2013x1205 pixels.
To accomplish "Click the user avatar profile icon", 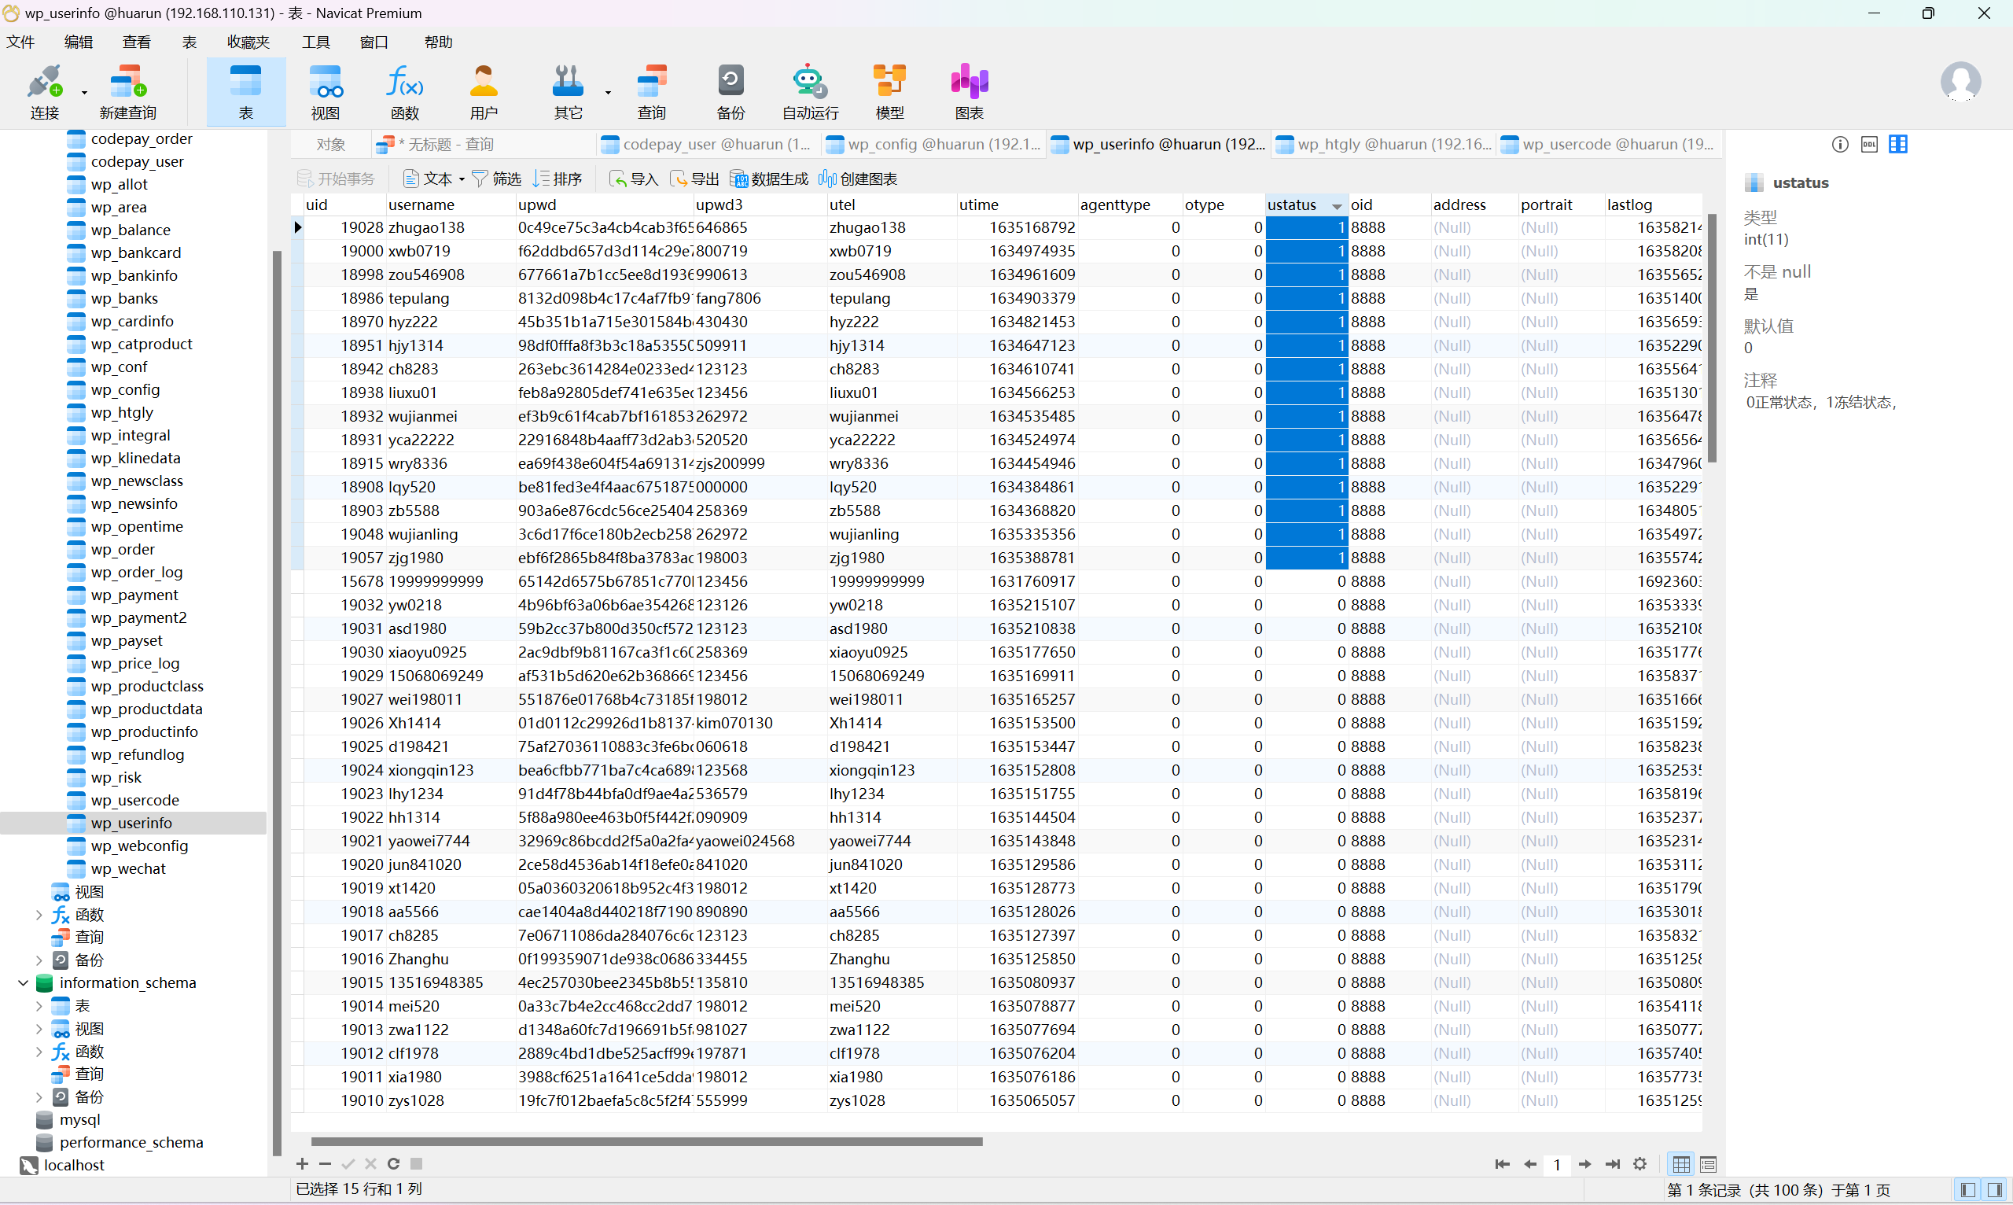I will pos(1960,81).
